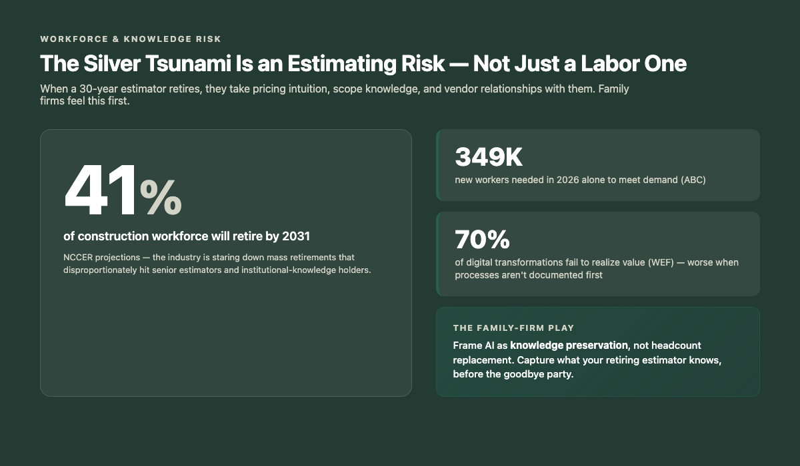Select the green accent bar on 349K card
The image size is (800, 466).
438,164
